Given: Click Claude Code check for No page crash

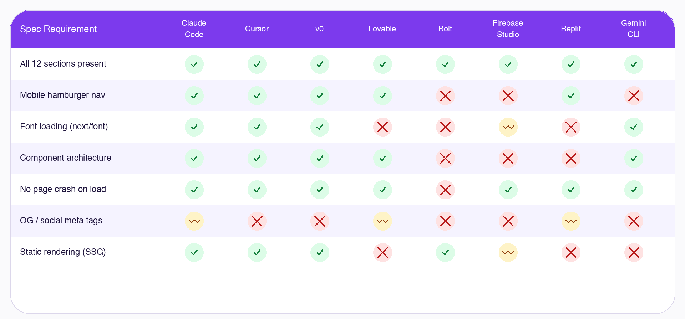Looking at the screenshot, I should click(194, 190).
